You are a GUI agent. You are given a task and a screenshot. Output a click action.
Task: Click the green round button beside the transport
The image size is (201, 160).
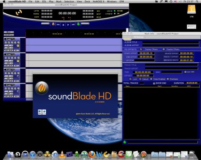coord(78,24)
